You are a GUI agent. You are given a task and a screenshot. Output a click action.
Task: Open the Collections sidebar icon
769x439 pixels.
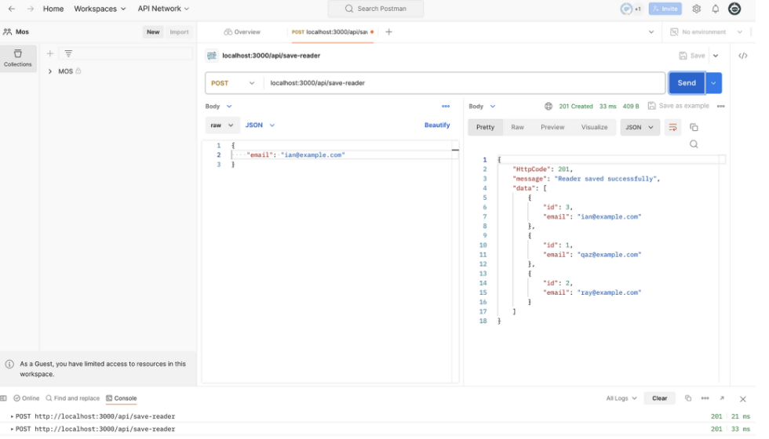(18, 60)
